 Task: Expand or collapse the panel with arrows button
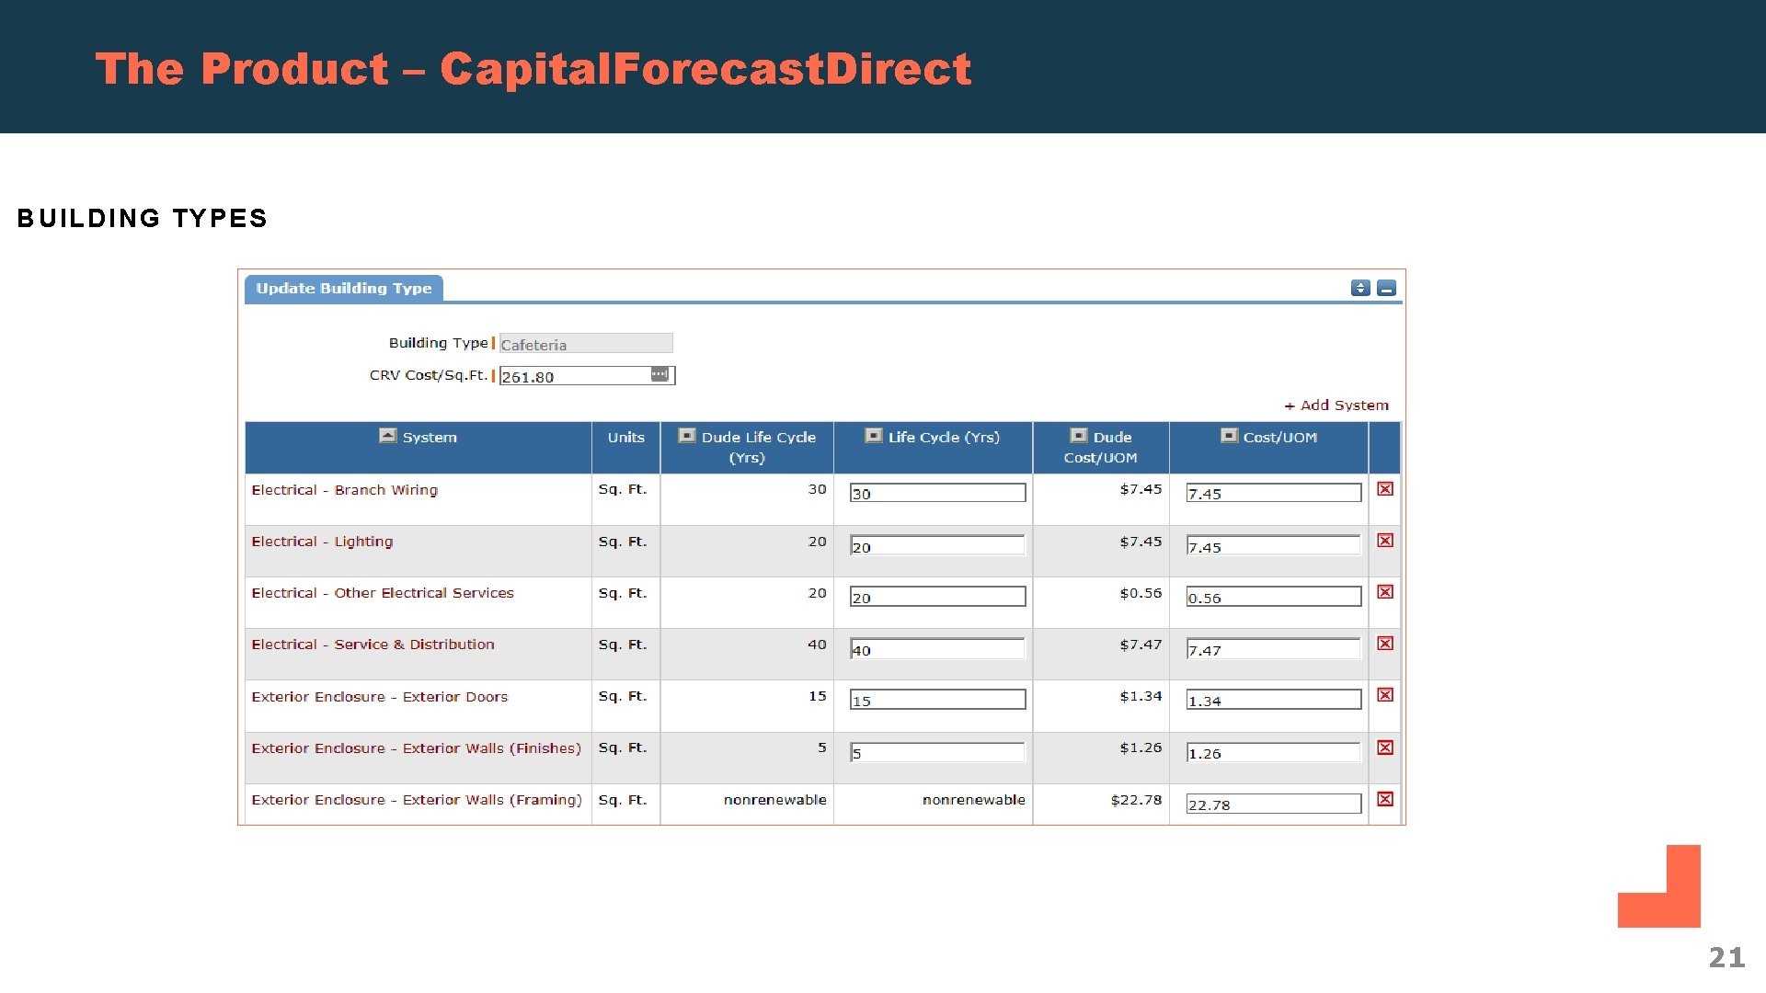coord(1360,289)
